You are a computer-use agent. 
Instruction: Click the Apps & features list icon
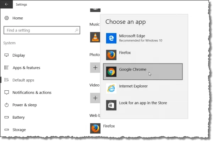pos(6,67)
